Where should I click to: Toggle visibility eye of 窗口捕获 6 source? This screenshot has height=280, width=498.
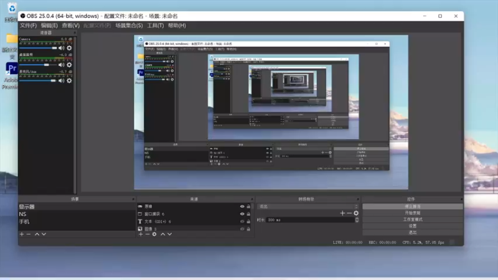pyautogui.click(x=242, y=214)
